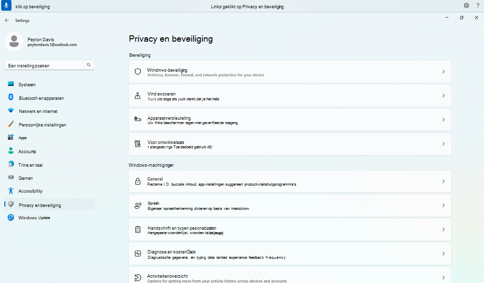Open Windows Update page
The height and width of the screenshot is (283, 484).
[x=49, y=218]
